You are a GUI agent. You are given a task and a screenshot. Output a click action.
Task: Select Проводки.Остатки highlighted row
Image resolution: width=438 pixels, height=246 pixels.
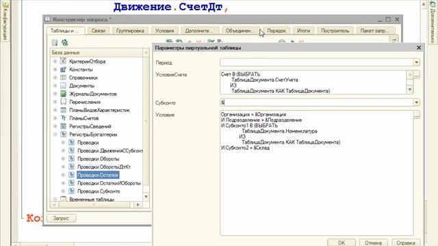[x=98, y=175]
